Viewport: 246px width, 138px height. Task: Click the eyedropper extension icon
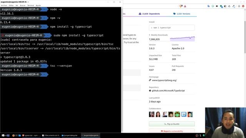233,6
